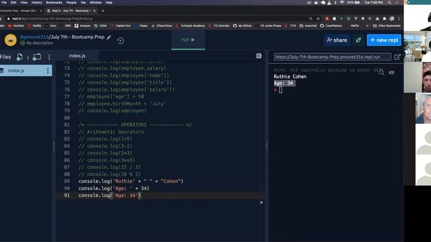431x242 pixels.
Task: Open the Chase bookmark
Action: (141, 26)
